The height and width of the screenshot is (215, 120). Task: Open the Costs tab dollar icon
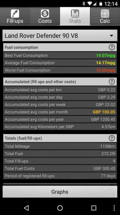click(x=45, y=14)
